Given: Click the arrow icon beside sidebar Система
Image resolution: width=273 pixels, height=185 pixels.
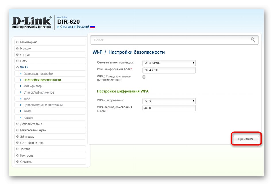Looking at the screenshot, I should [x=18, y=161].
